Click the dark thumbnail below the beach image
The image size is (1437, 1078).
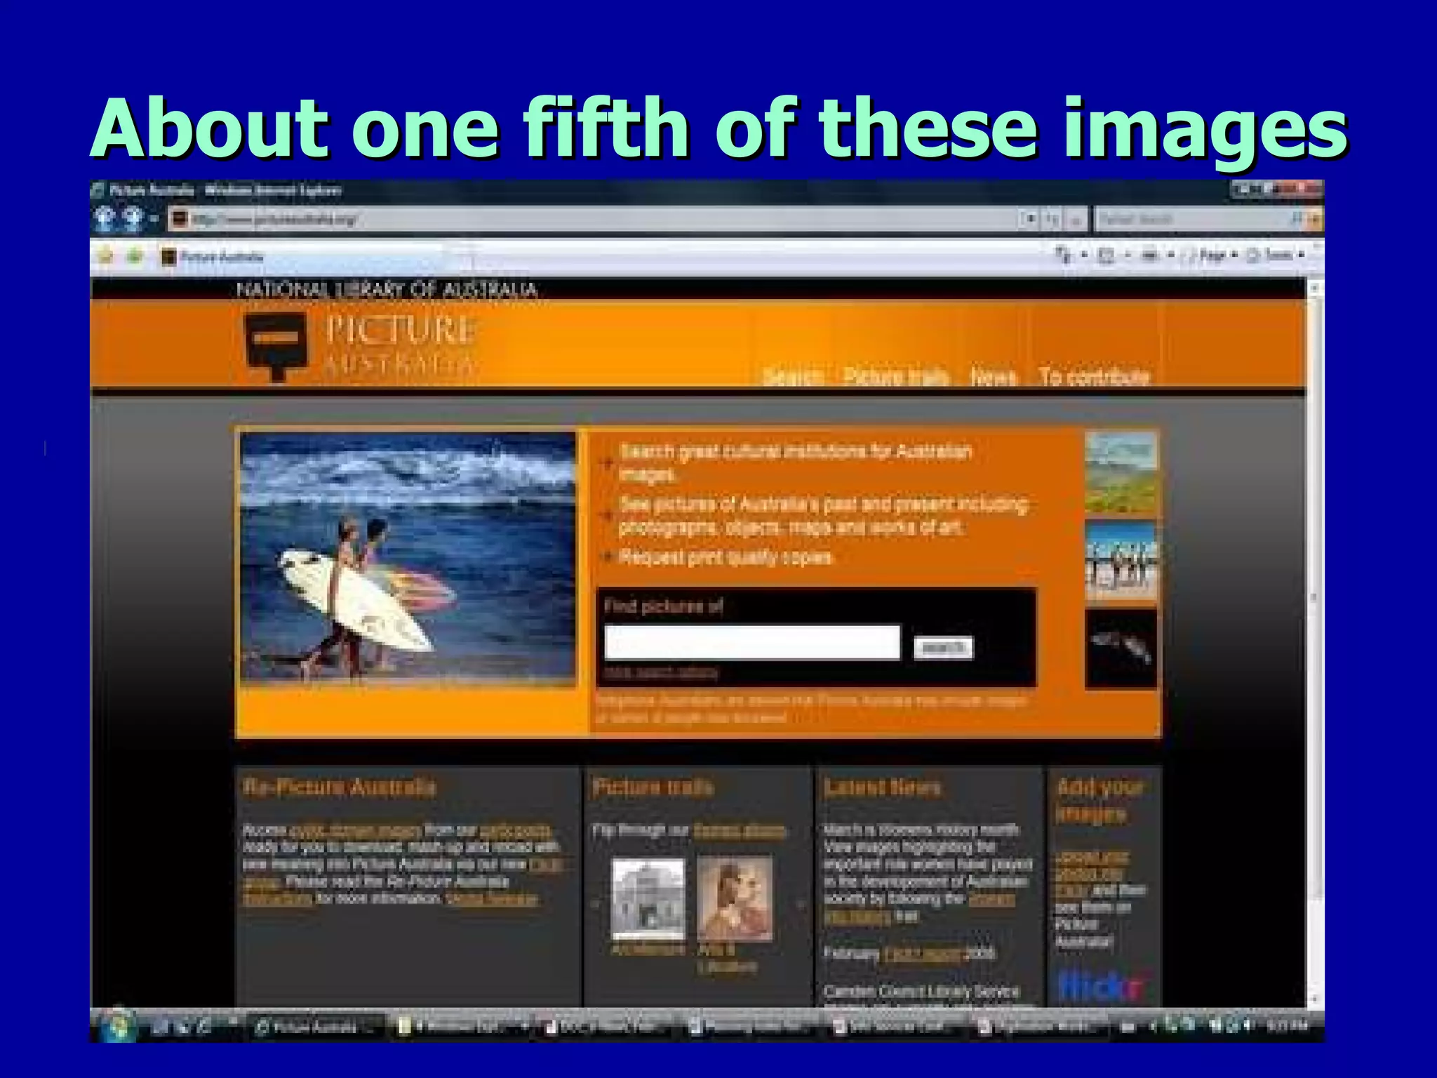[x=1121, y=649]
